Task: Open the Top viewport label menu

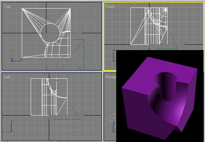Action: tap(7, 6)
